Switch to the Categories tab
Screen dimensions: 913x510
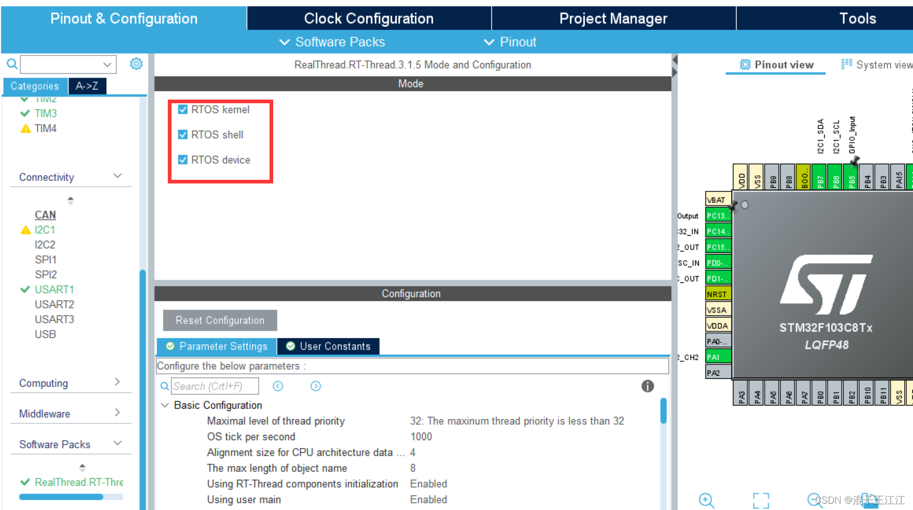point(35,86)
